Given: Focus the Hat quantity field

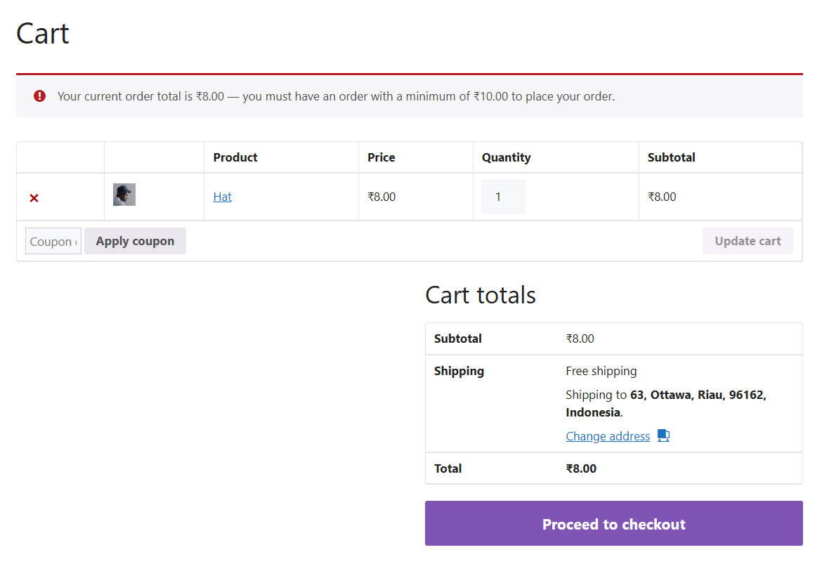Looking at the screenshot, I should (503, 197).
